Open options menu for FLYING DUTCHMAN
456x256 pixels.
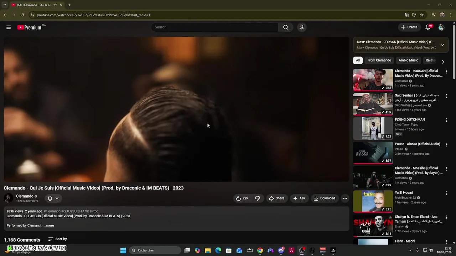446,121
